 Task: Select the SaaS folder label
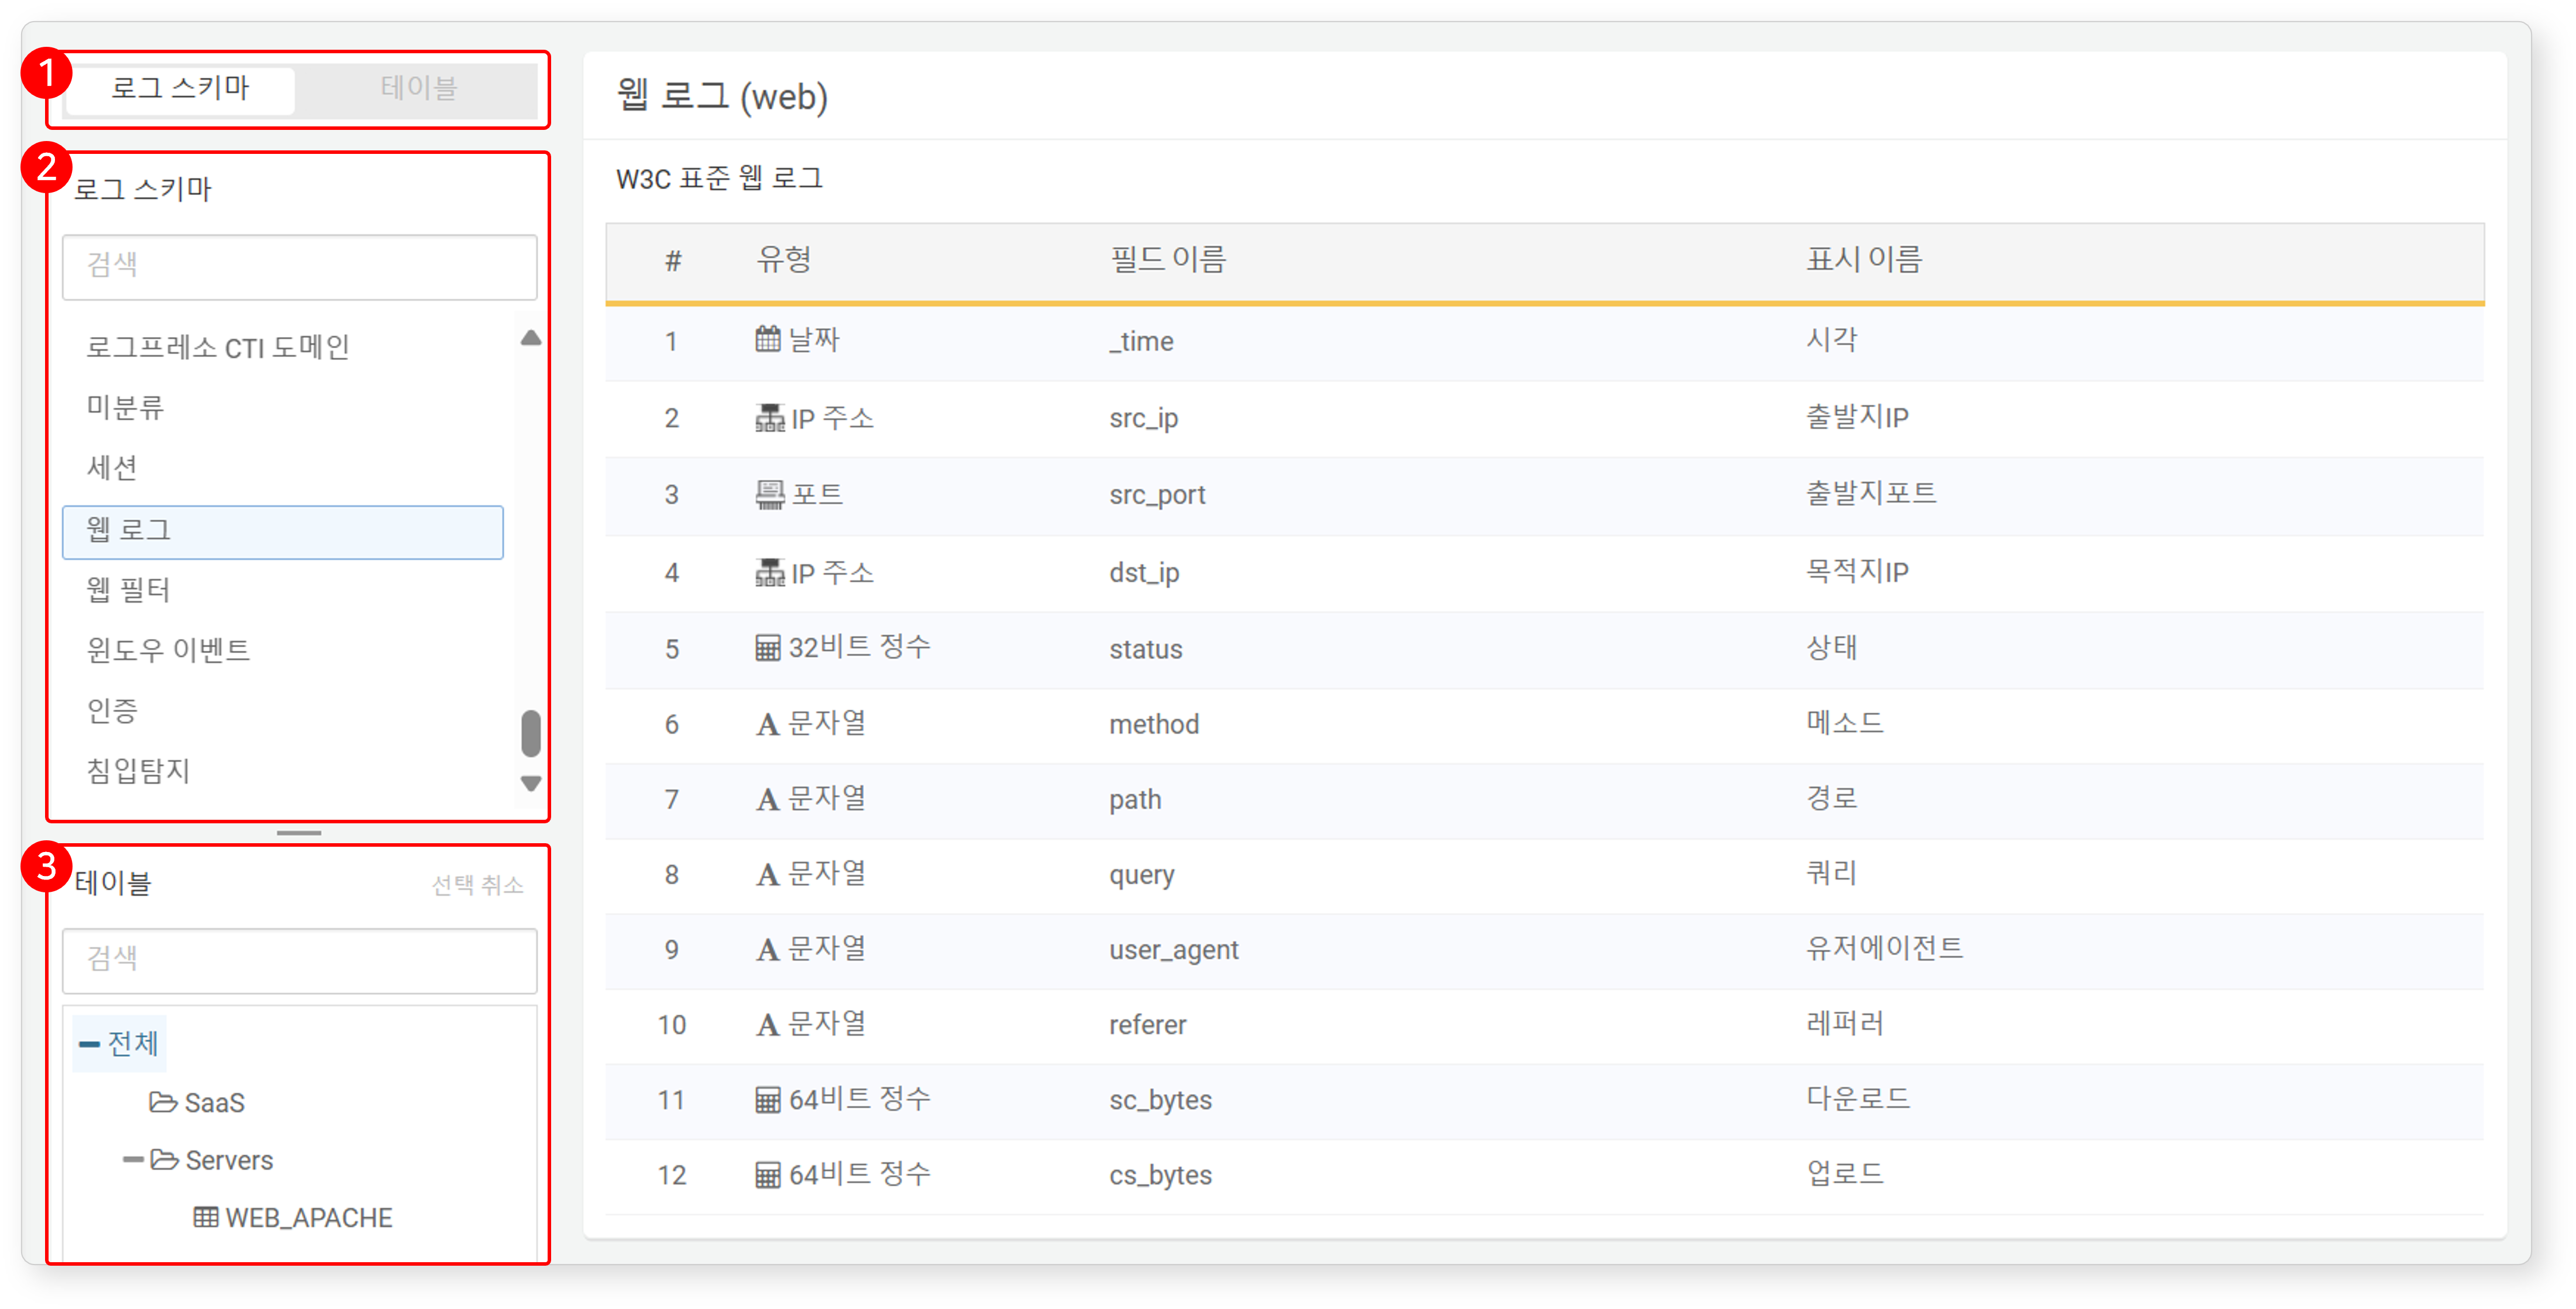[214, 1102]
